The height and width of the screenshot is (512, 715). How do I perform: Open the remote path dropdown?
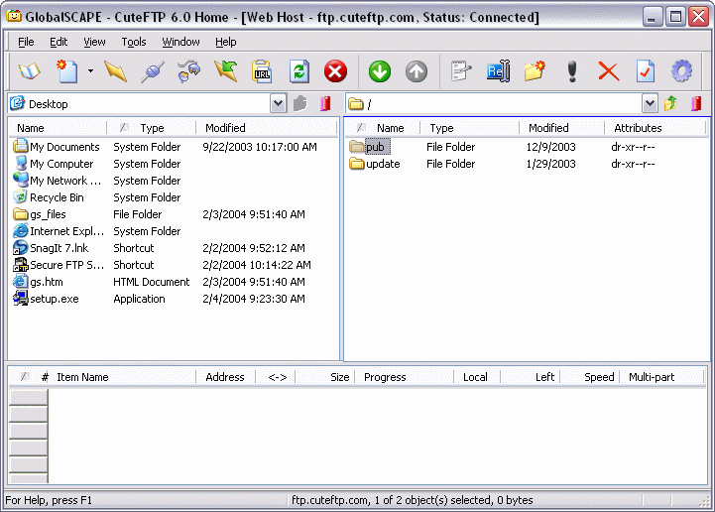(x=650, y=103)
